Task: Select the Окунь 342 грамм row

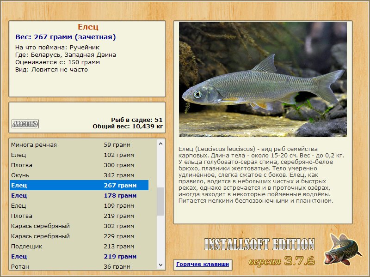Action: (79, 175)
